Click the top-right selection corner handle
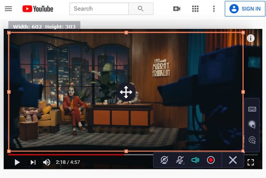266x178 pixels. click(x=243, y=32)
